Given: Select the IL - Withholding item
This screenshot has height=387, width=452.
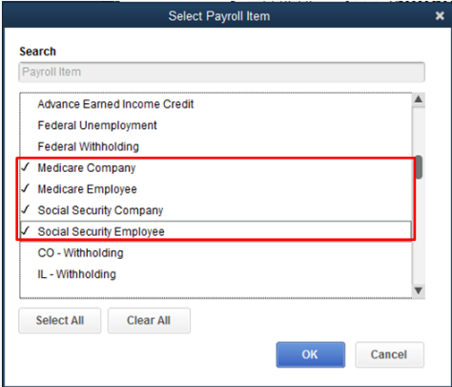Looking at the screenshot, I should [x=216, y=274].
